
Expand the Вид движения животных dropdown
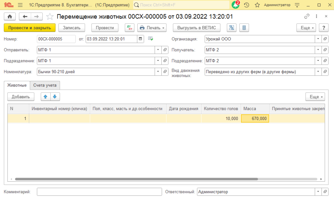pyautogui.click(x=318, y=72)
